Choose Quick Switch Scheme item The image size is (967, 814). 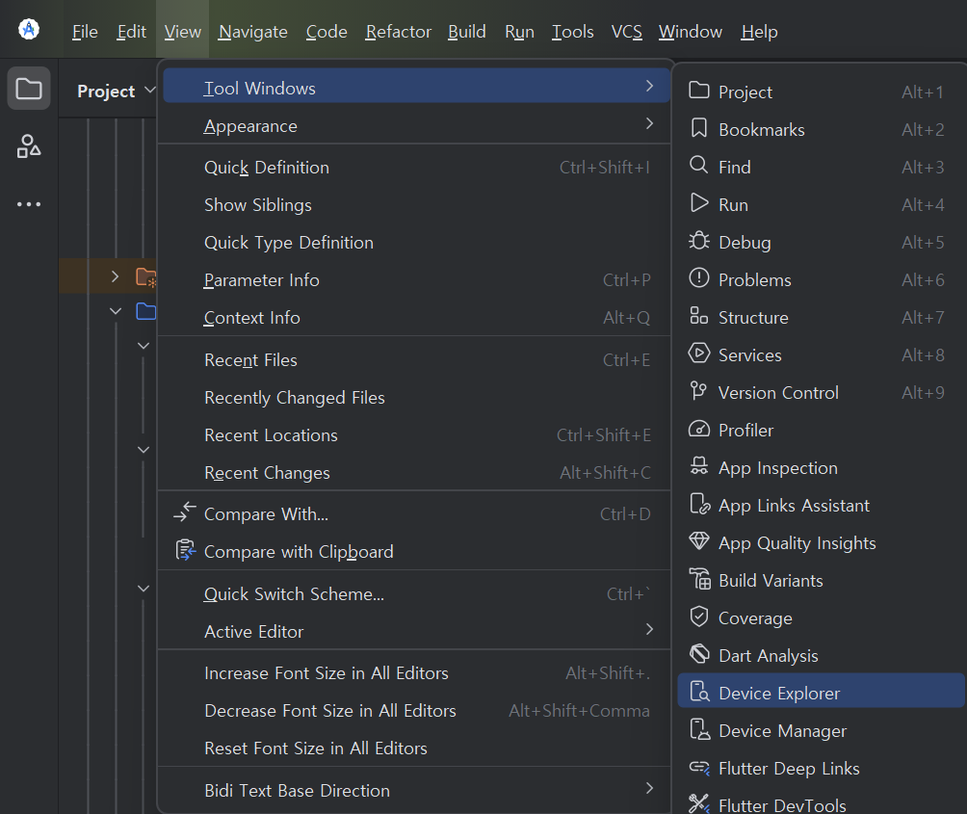(414, 594)
